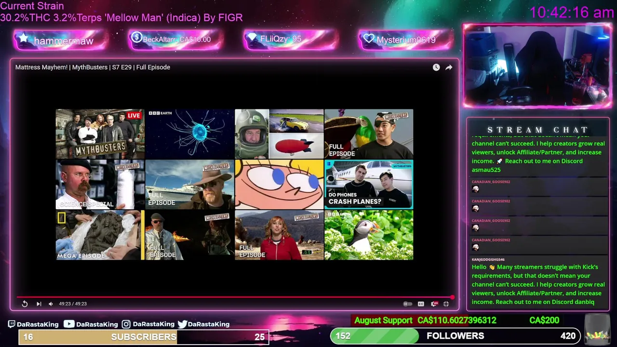Open the parrot pirate Full Episode thumbnail
617x347 pixels.
(369, 134)
